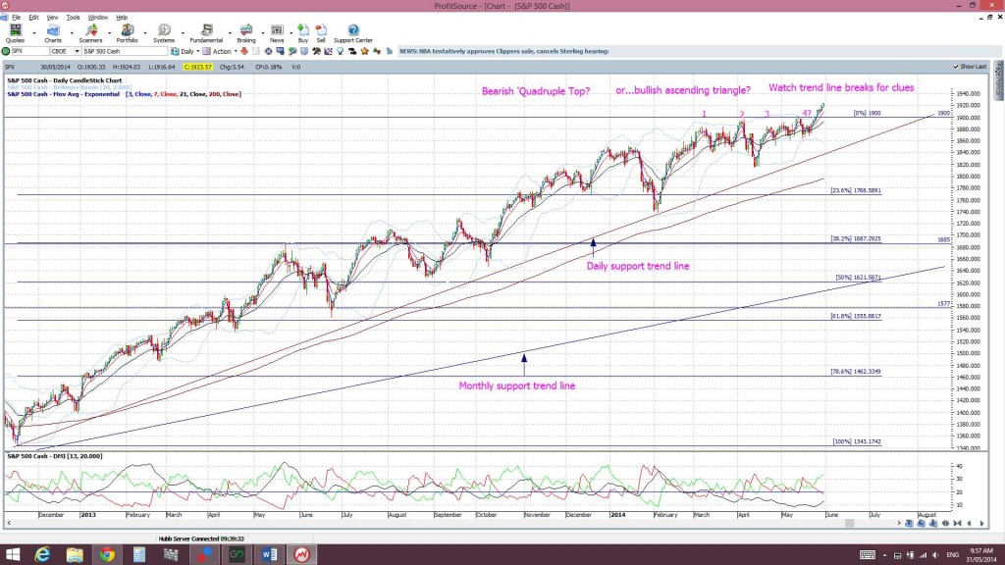This screenshot has height=565, width=1005.
Task: Click the red down-arrow icon after Action
Action: pos(244,51)
